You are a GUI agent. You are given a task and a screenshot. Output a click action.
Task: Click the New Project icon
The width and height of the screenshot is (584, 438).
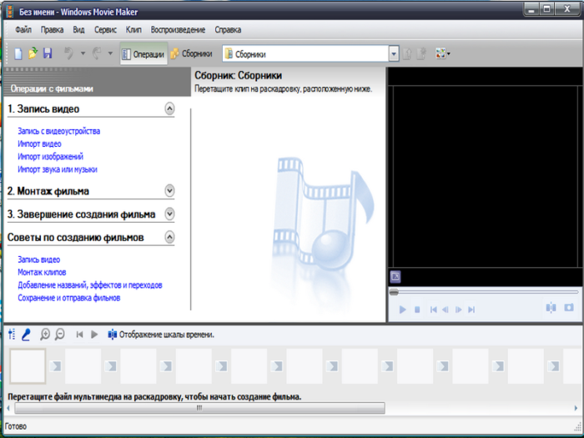(18, 53)
